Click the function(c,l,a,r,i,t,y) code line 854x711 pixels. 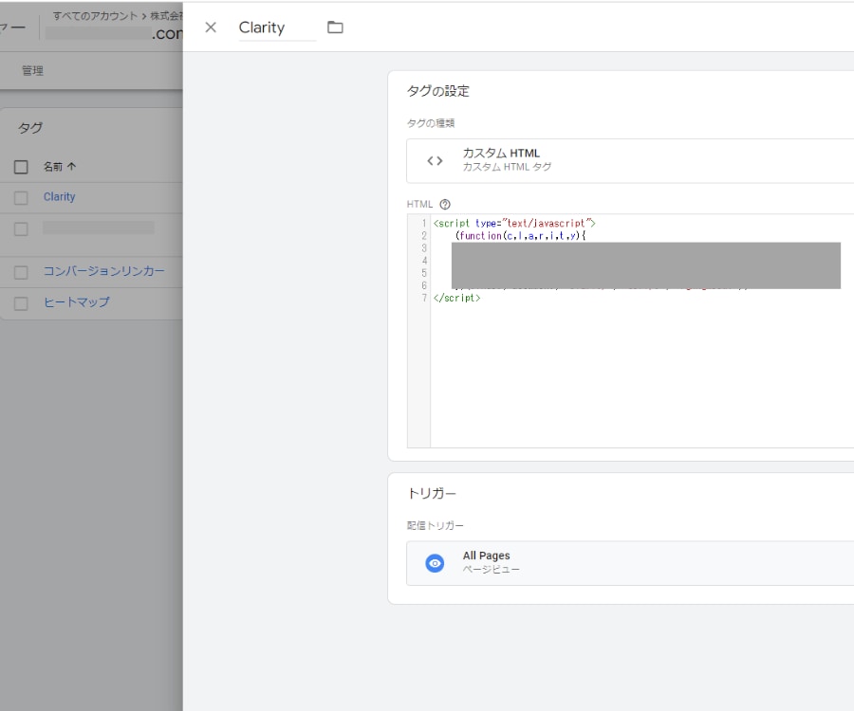click(520, 235)
